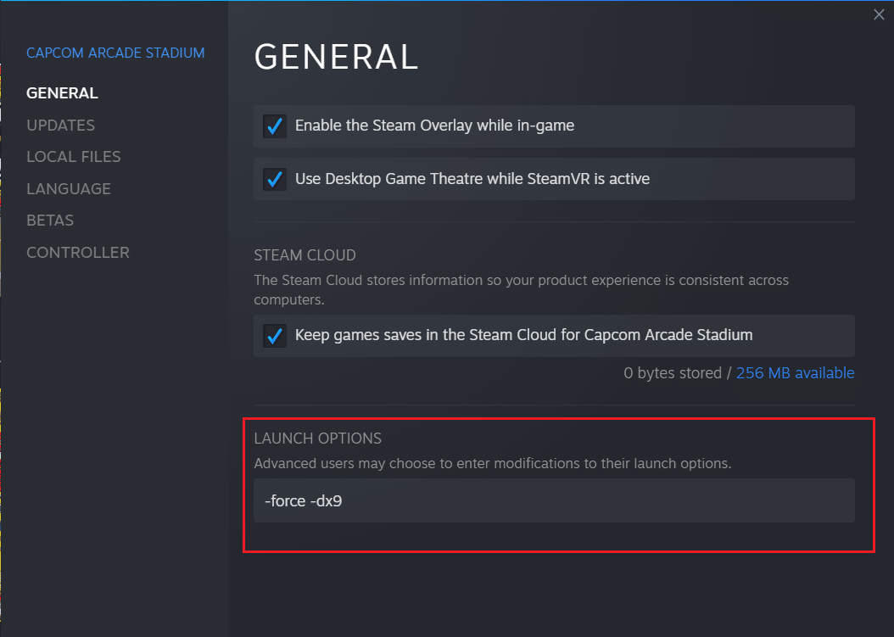Click the checkmark icon in Steam Cloud row
This screenshot has width=894, height=637.
pyautogui.click(x=275, y=336)
